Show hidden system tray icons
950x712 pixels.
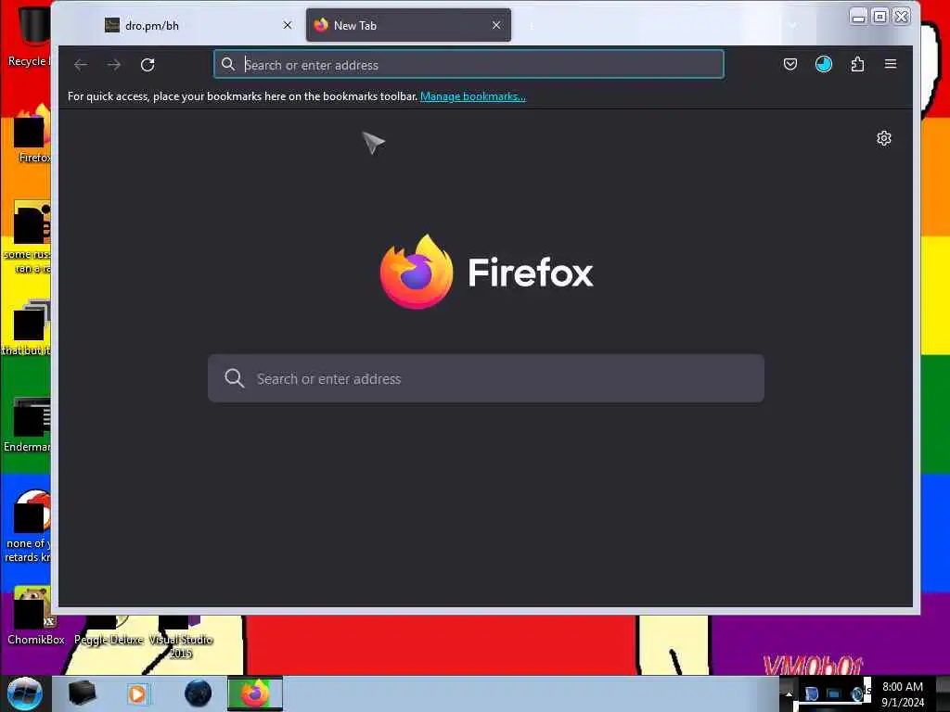coord(789,693)
